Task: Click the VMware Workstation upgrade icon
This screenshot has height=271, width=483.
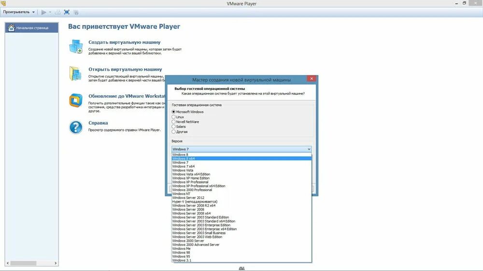Action: pyautogui.click(x=76, y=100)
